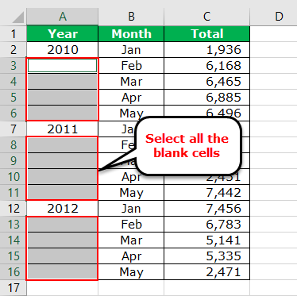297x296 pixels.
Task: Select row 2 header
Action: click(13, 50)
